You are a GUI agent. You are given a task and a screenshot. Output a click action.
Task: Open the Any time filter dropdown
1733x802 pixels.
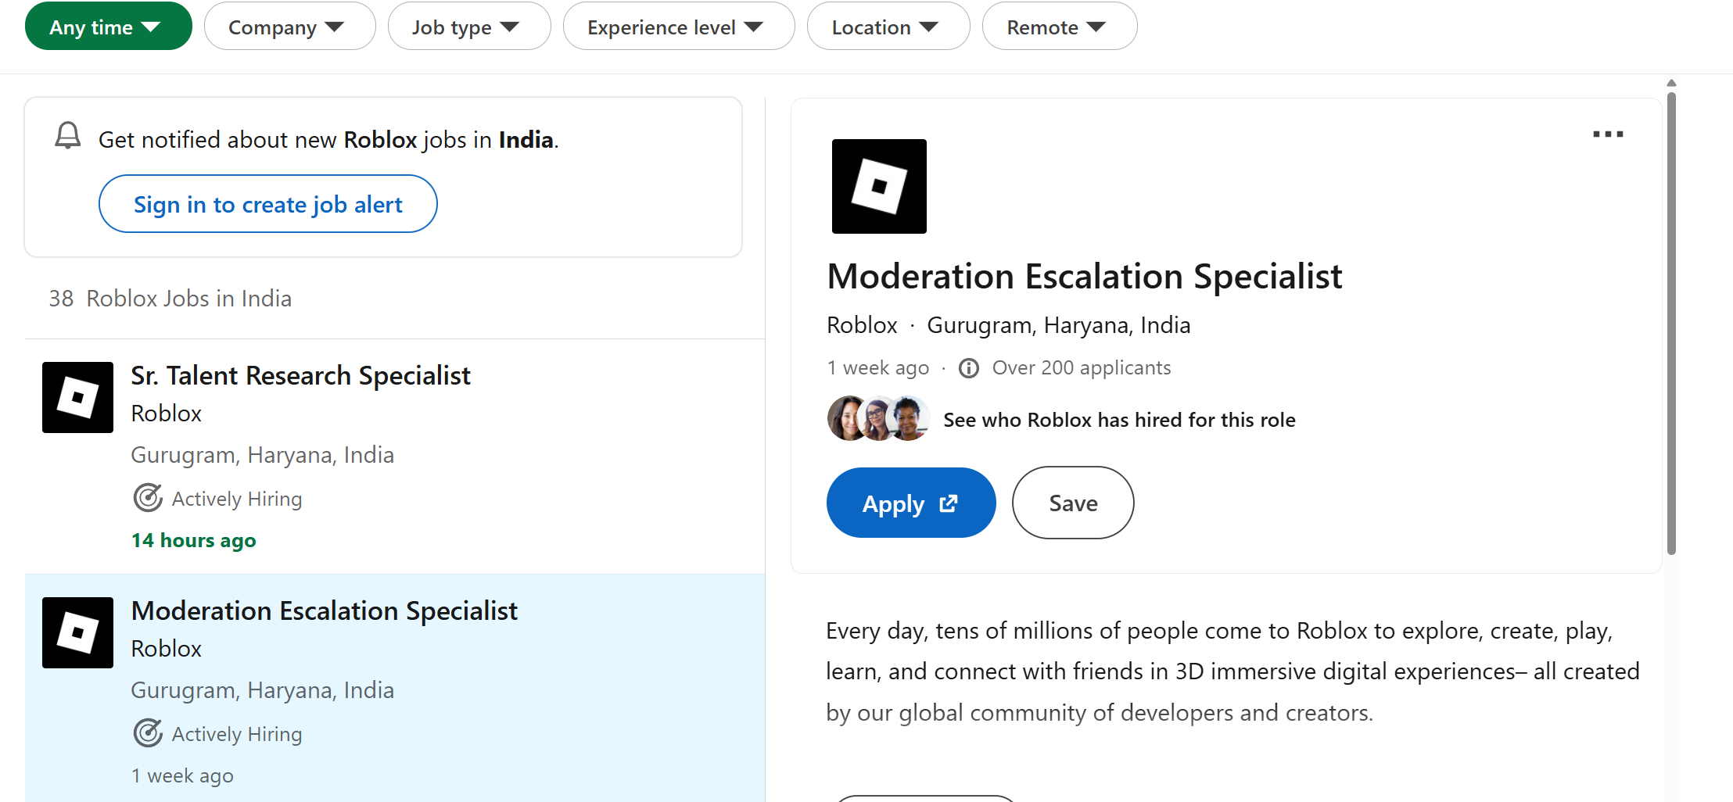(108, 27)
